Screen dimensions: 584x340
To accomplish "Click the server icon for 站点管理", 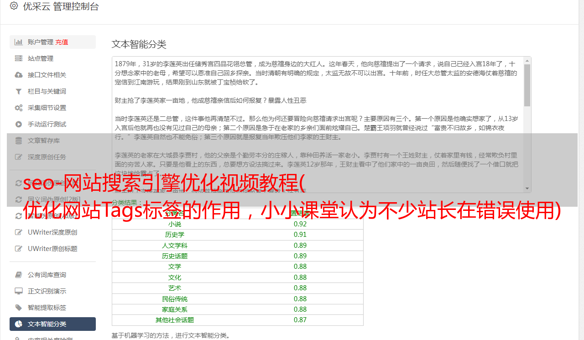I will (x=19, y=58).
